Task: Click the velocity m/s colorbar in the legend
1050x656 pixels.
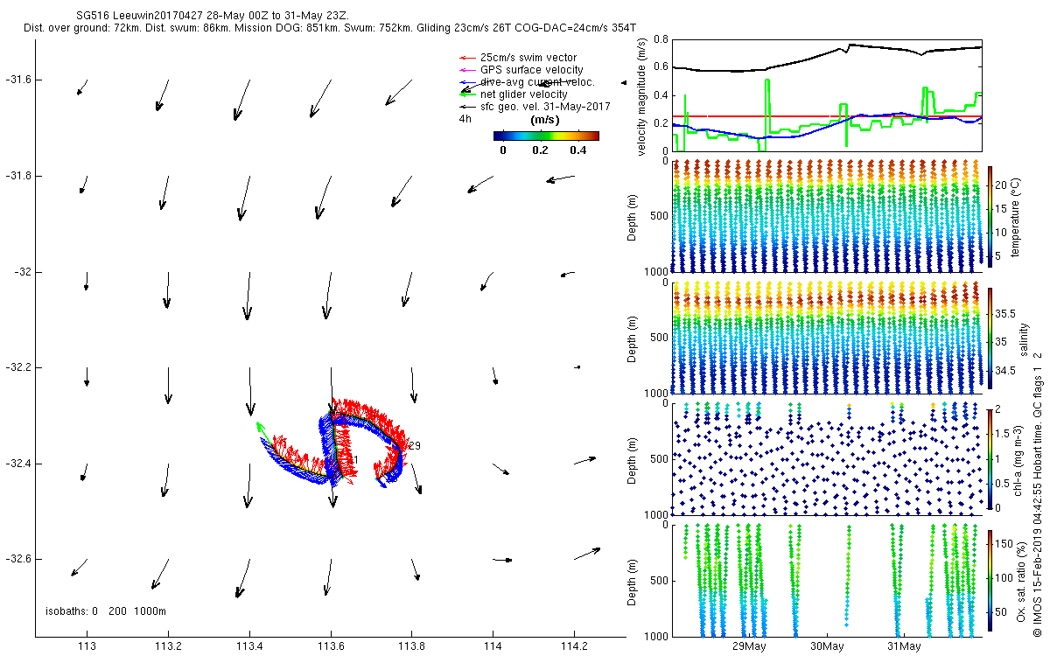Action: click(x=546, y=136)
